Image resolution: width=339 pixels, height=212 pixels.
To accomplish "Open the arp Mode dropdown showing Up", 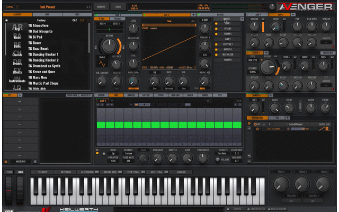I will (113, 153).
